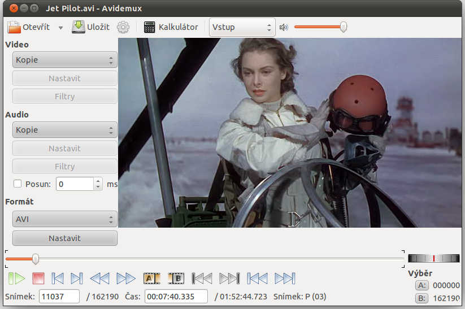
Task: Open the Audio codec Kopie dropdown
Action: coord(64,130)
